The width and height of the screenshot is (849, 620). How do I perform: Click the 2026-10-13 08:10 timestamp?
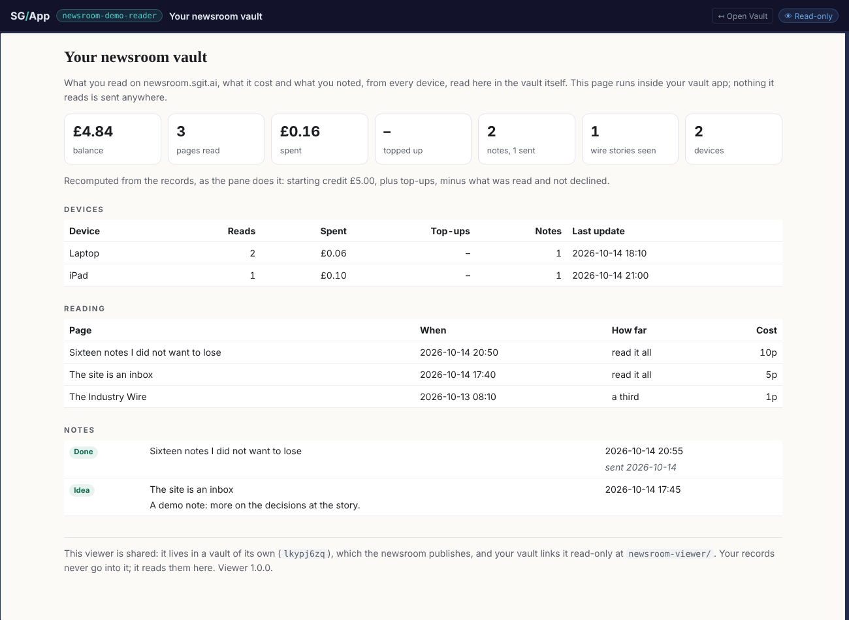coord(458,397)
